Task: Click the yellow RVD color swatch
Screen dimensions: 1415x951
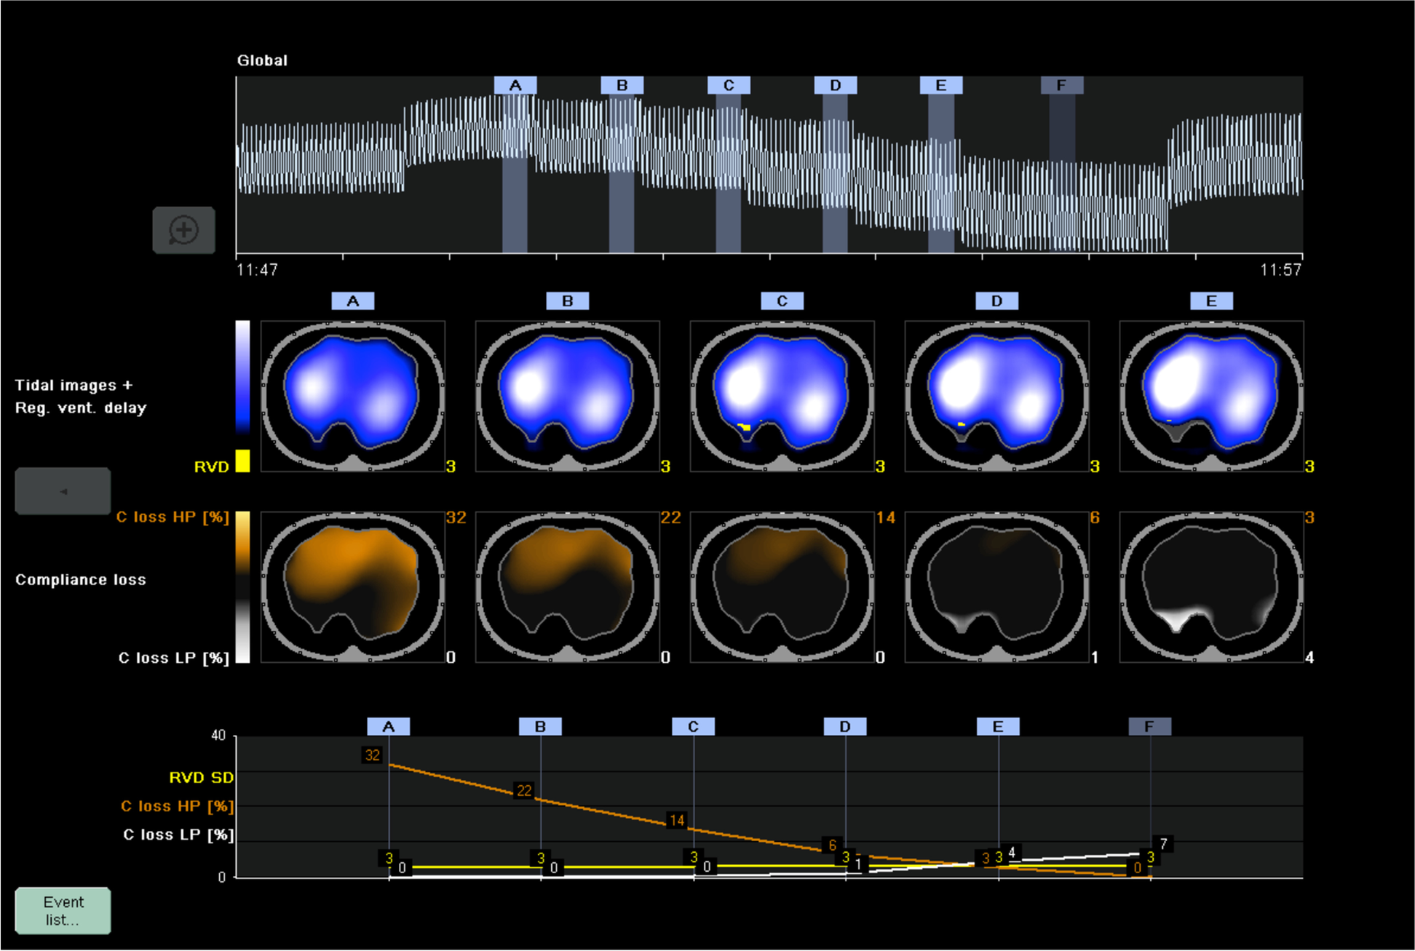Action: tap(242, 461)
